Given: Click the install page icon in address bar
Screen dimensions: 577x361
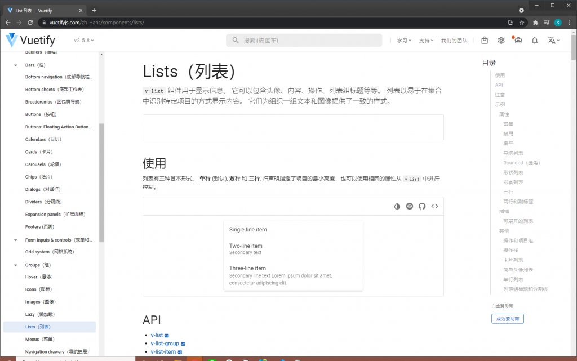Looking at the screenshot, I should (511, 23).
